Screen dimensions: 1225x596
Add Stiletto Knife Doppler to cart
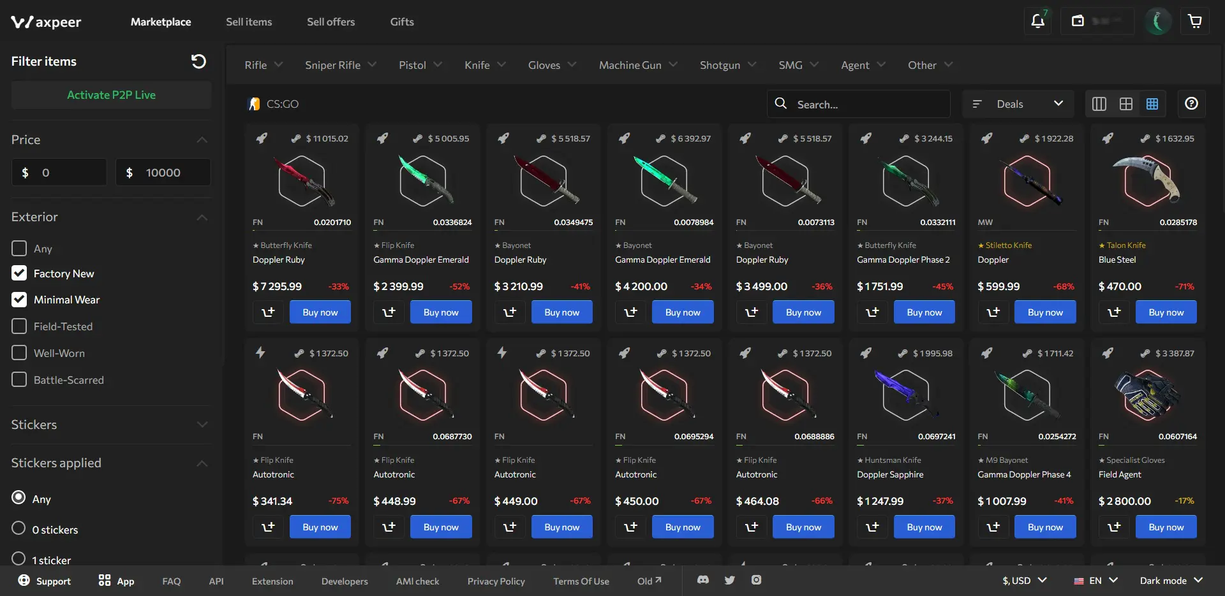coord(993,312)
